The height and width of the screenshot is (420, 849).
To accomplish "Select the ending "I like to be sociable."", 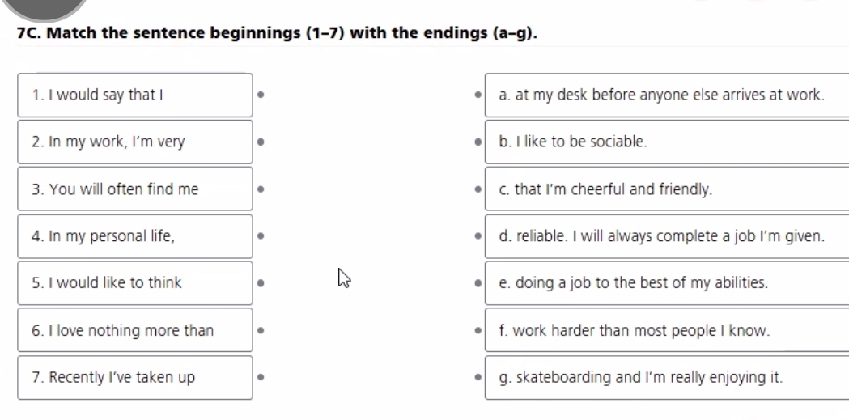I will [x=665, y=142].
